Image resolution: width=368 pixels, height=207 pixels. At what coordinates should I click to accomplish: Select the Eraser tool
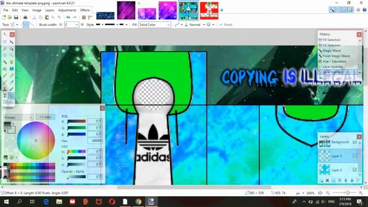tap(11, 75)
